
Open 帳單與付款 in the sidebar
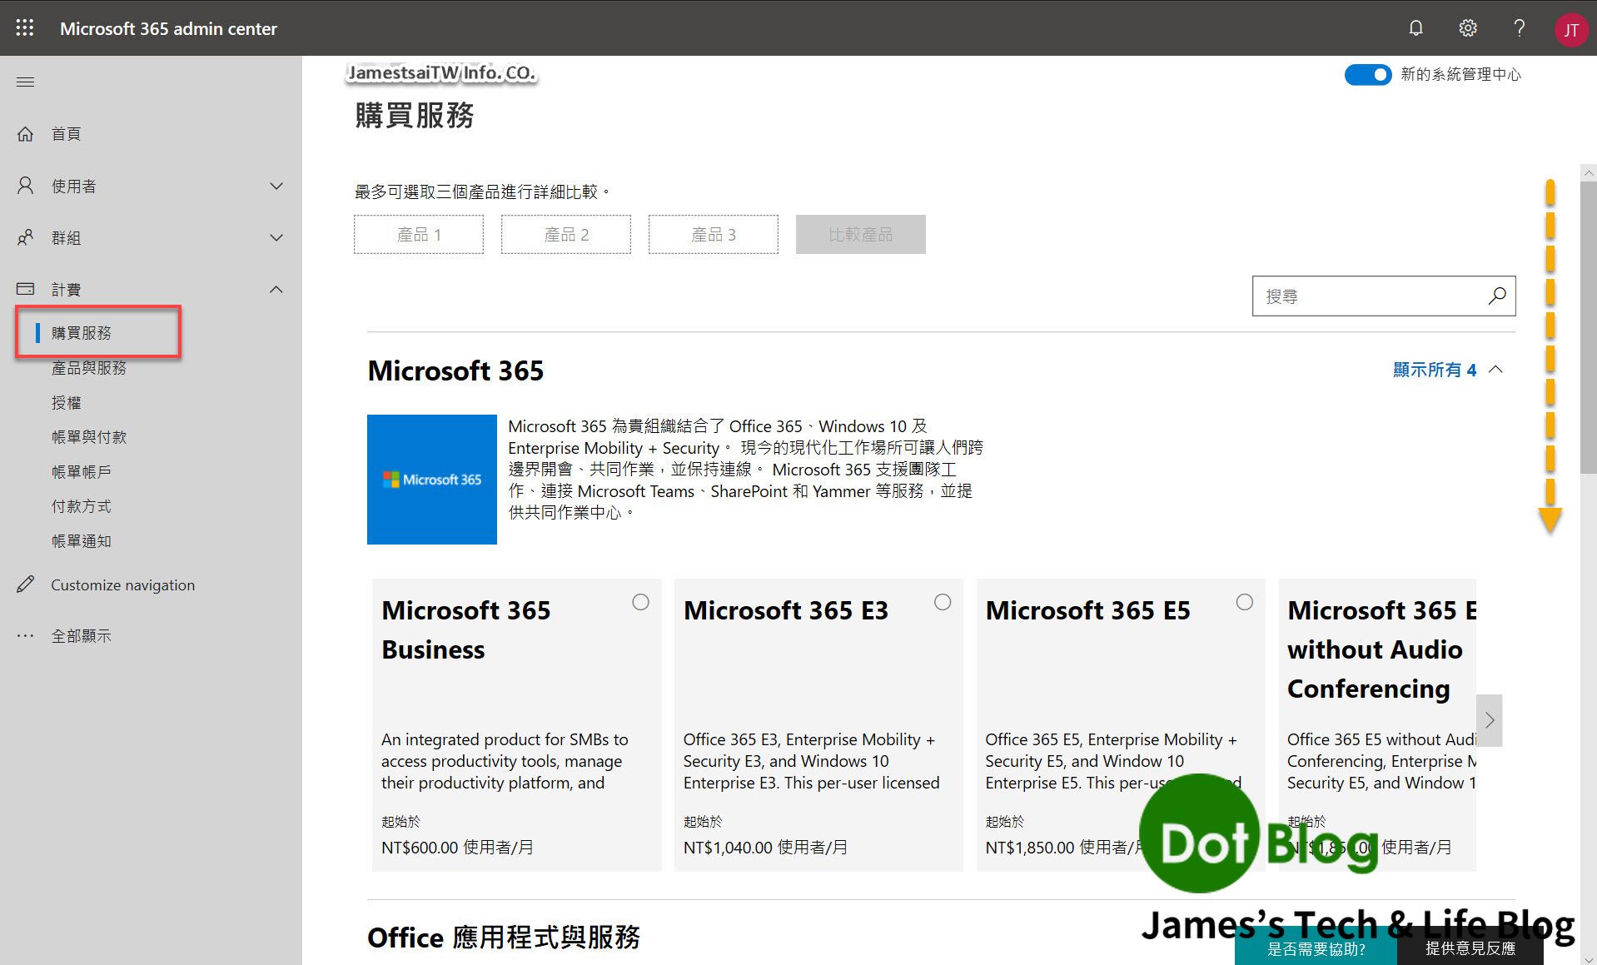tap(88, 437)
